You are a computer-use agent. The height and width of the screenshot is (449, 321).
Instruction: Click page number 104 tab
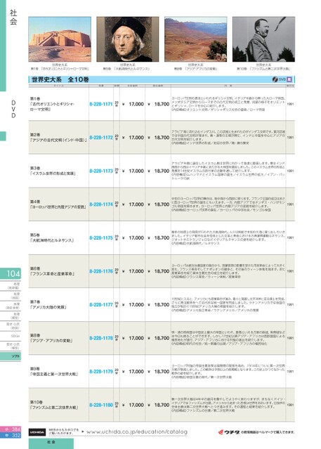tap(11, 274)
